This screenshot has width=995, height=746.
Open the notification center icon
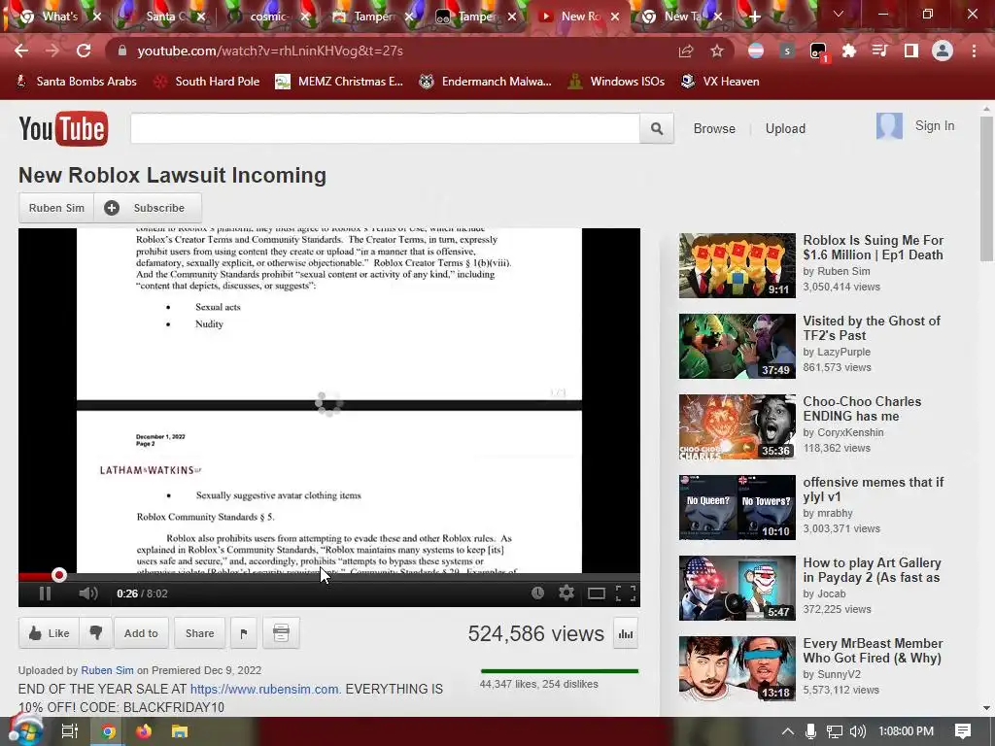(x=963, y=731)
